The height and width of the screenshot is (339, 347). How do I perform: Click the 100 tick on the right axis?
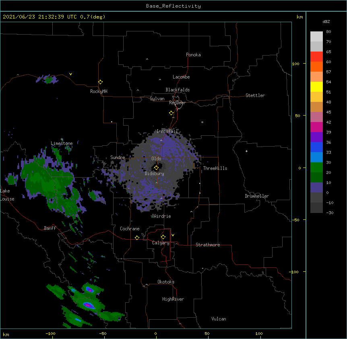tap(295, 64)
